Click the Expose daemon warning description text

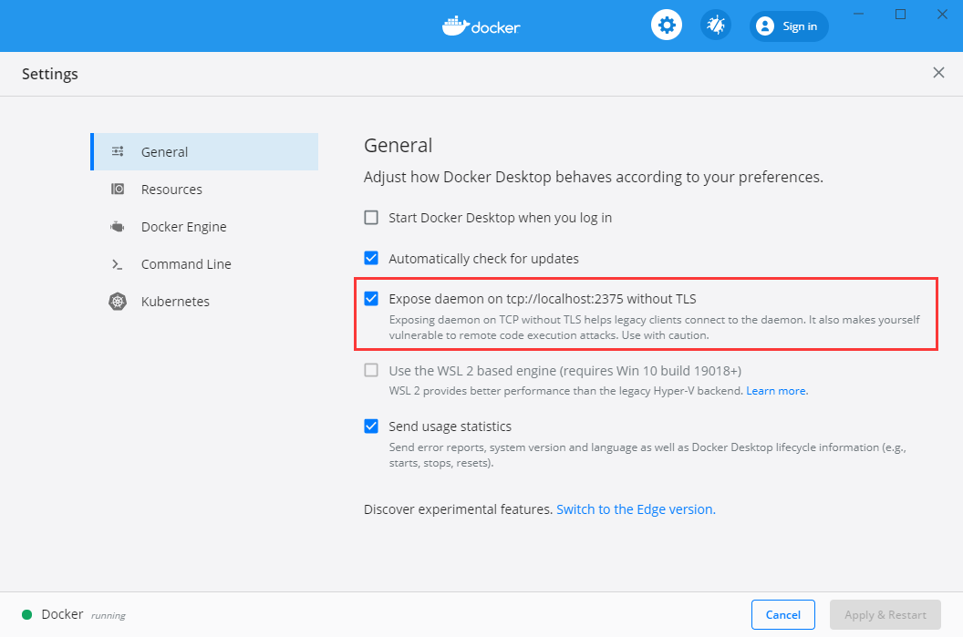click(x=654, y=327)
